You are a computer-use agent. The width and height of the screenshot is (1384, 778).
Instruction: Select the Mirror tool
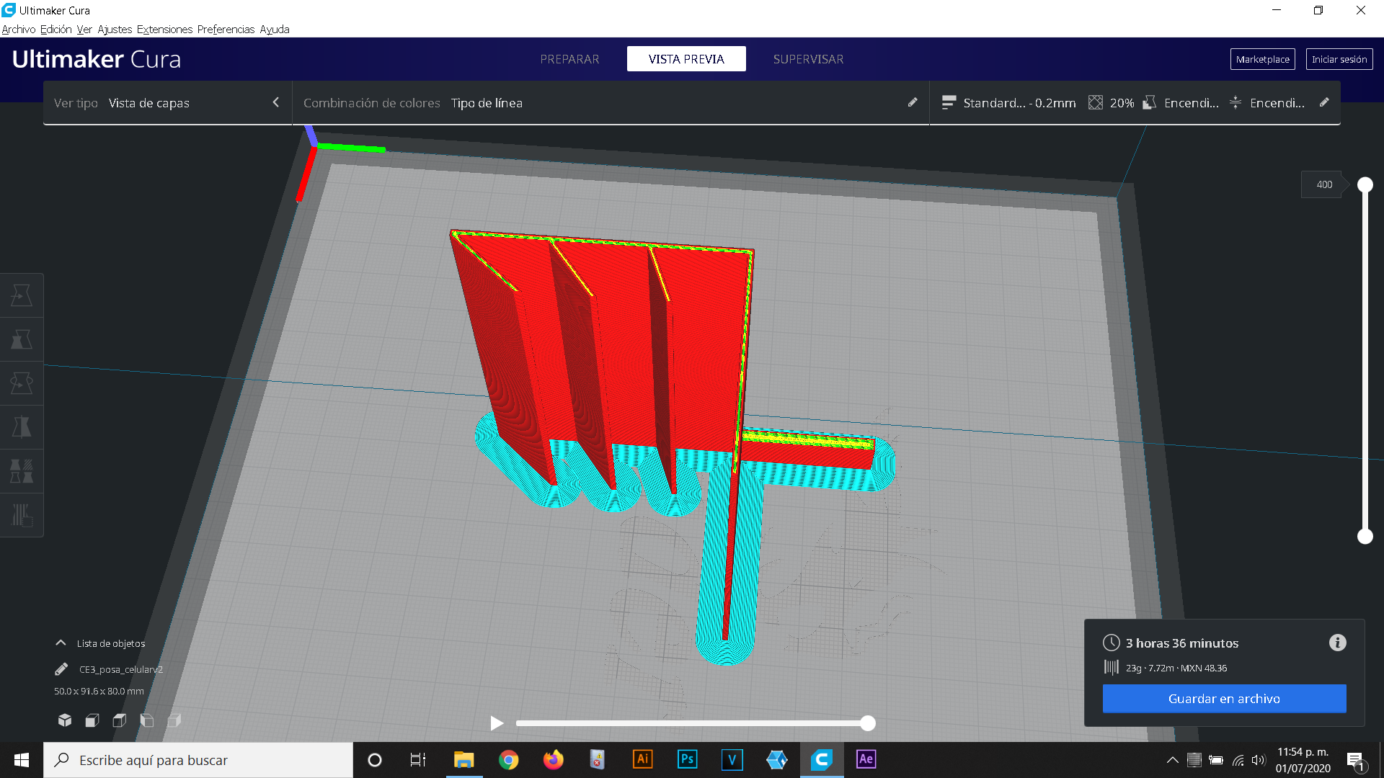click(22, 427)
